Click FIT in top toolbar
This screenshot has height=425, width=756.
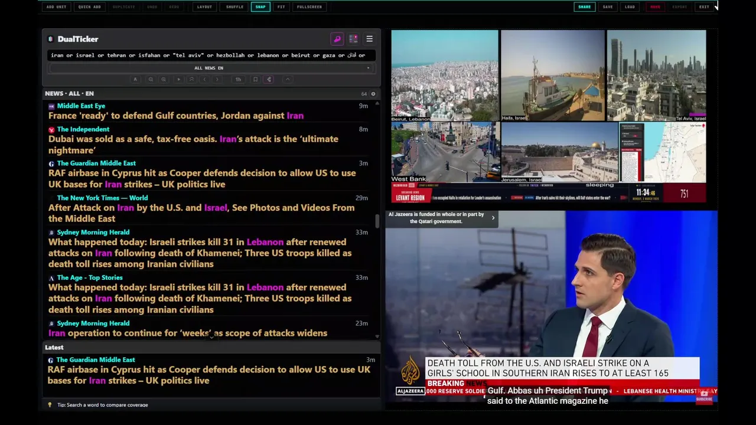pyautogui.click(x=281, y=7)
